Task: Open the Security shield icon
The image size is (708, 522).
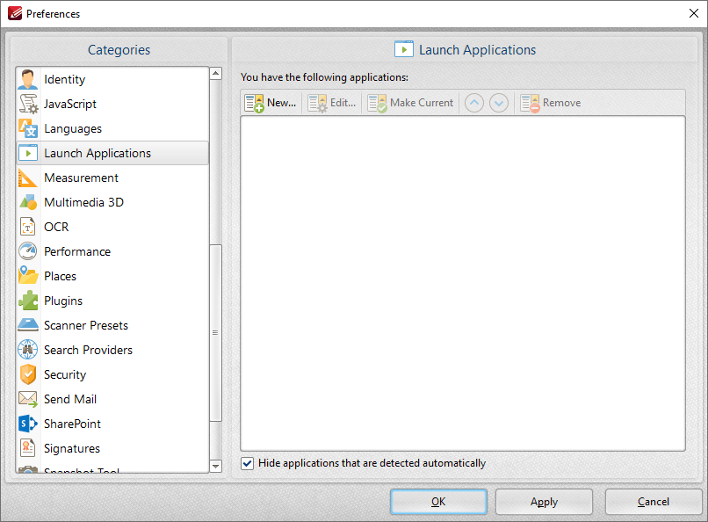Action: click(x=26, y=374)
